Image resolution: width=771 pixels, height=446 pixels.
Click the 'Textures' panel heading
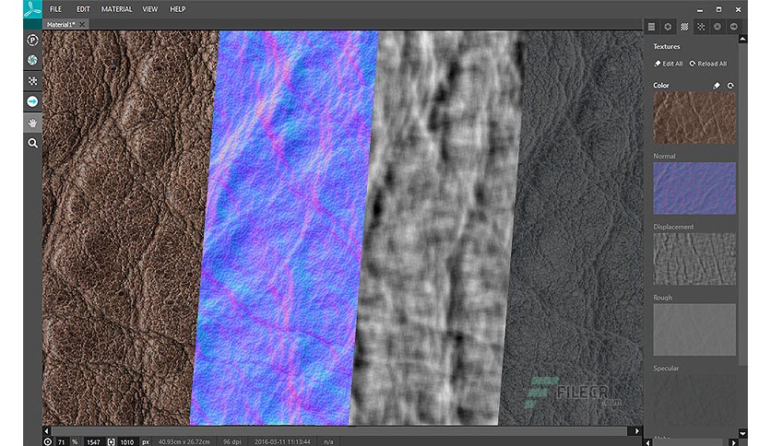(666, 46)
